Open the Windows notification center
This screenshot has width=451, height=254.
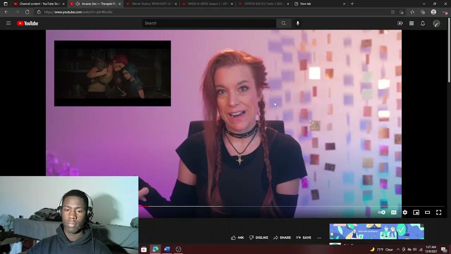pos(444,250)
